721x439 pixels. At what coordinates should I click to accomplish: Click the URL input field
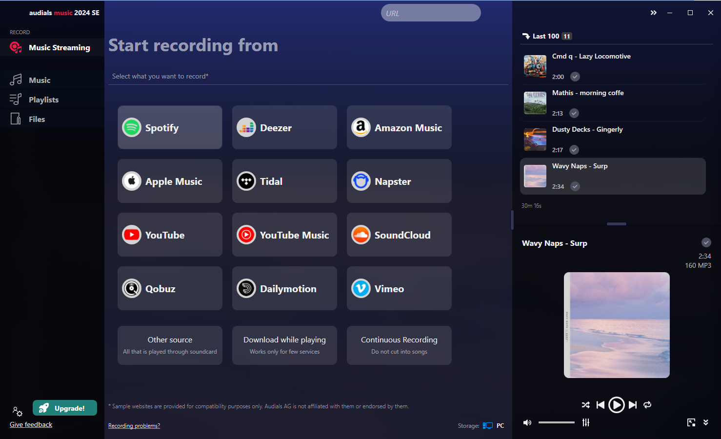click(431, 13)
